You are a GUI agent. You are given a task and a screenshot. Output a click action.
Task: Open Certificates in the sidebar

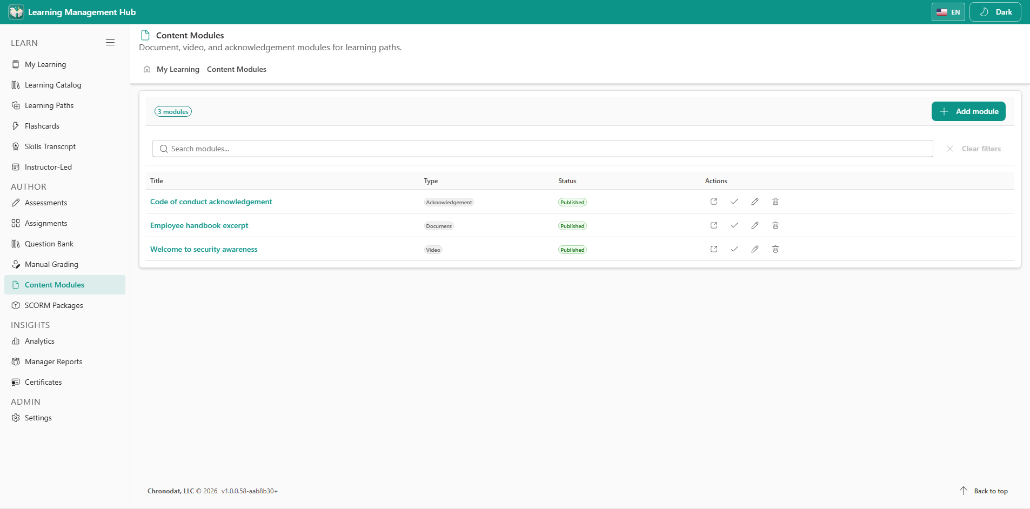point(65,382)
